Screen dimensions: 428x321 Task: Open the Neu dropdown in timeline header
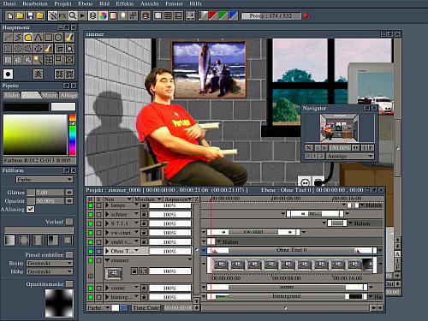[117, 199]
